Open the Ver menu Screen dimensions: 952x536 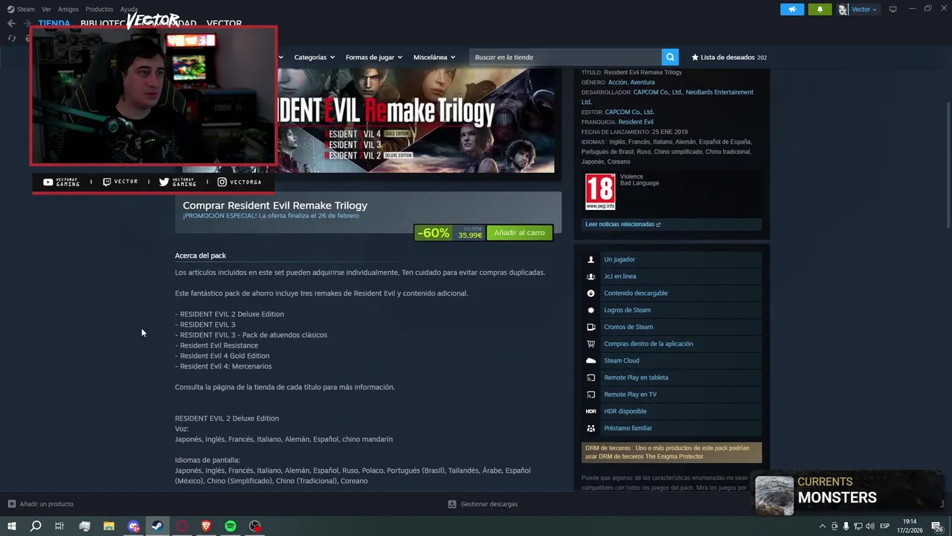tap(46, 9)
